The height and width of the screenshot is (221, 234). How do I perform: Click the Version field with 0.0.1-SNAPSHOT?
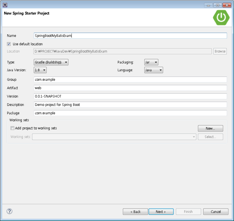[x=130, y=96]
